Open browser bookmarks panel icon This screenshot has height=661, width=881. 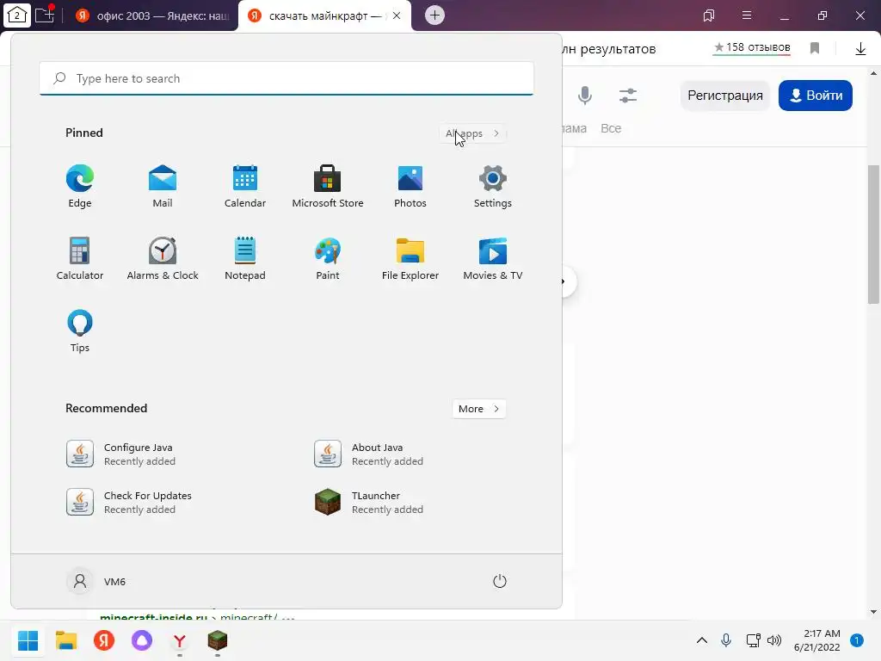709,15
